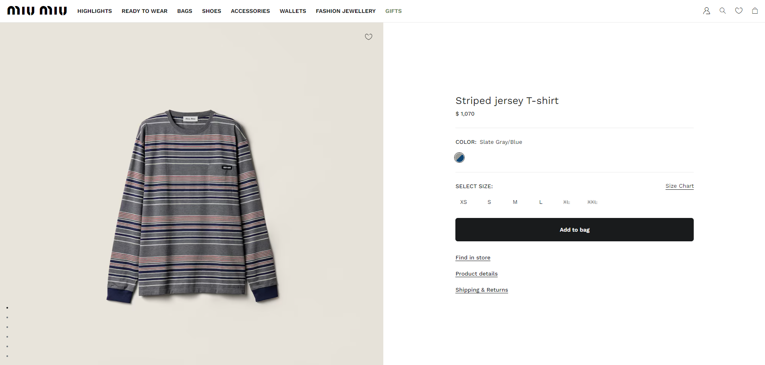This screenshot has height=365, width=765.
Task: Expand Product details section
Action: tap(476, 274)
